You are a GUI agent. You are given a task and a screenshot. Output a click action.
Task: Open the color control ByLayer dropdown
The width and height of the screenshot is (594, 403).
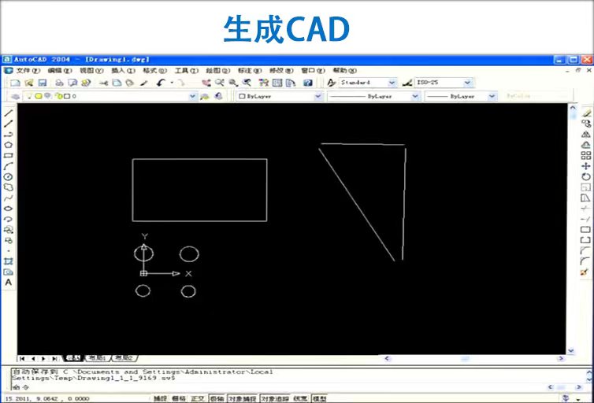(x=317, y=97)
